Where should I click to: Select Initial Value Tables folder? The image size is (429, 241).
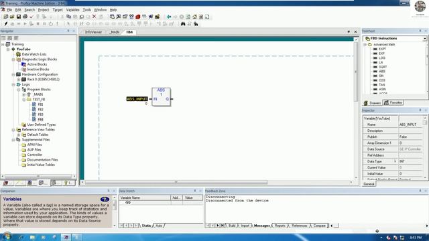coord(41,165)
